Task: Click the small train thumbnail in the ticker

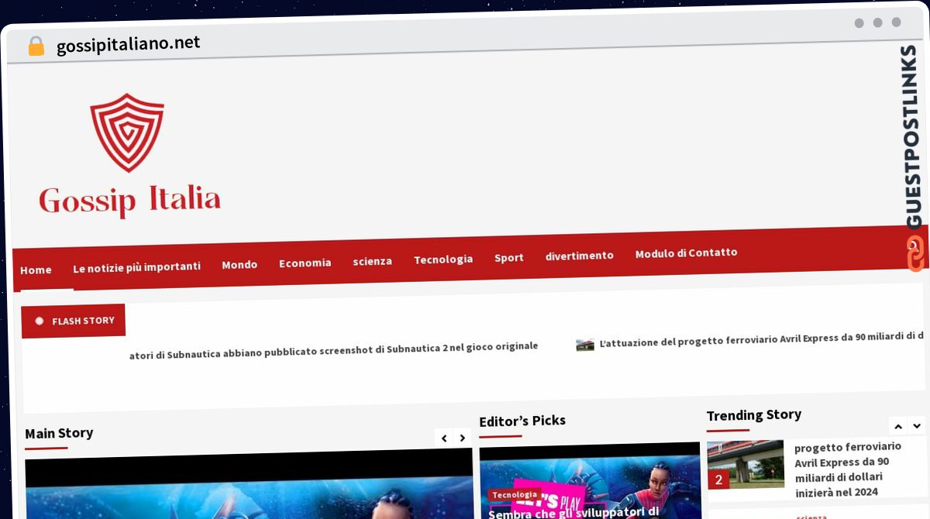Action: [585, 345]
